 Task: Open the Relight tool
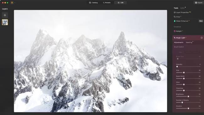[178, 31]
